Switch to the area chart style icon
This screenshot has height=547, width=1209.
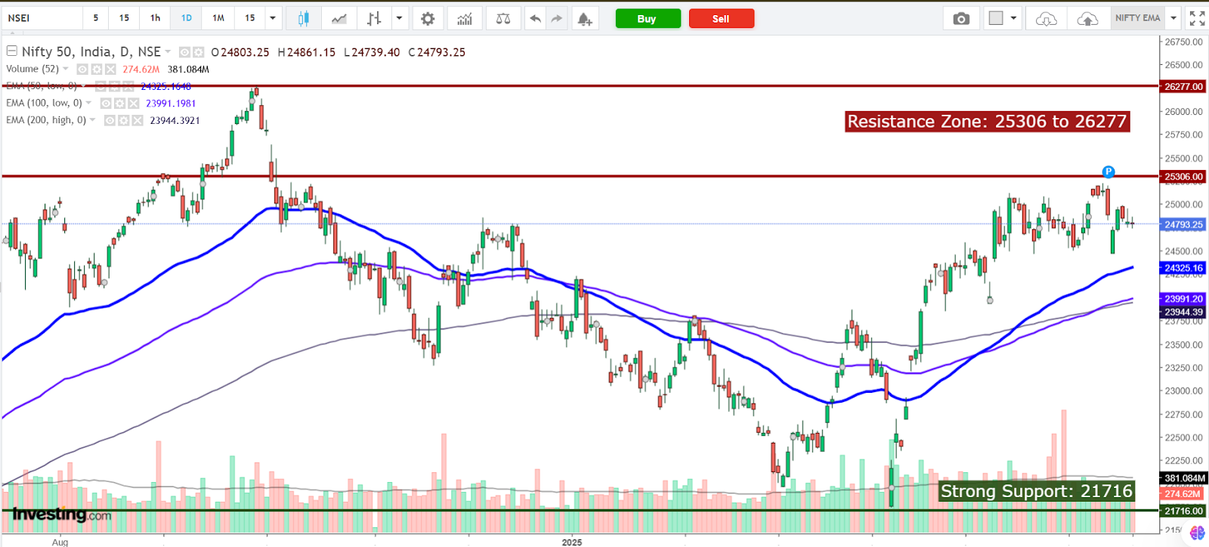(x=339, y=19)
